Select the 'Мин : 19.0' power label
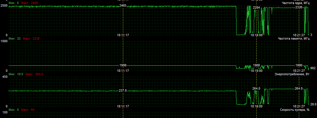The height and width of the screenshot is (118, 317). tap(16, 74)
